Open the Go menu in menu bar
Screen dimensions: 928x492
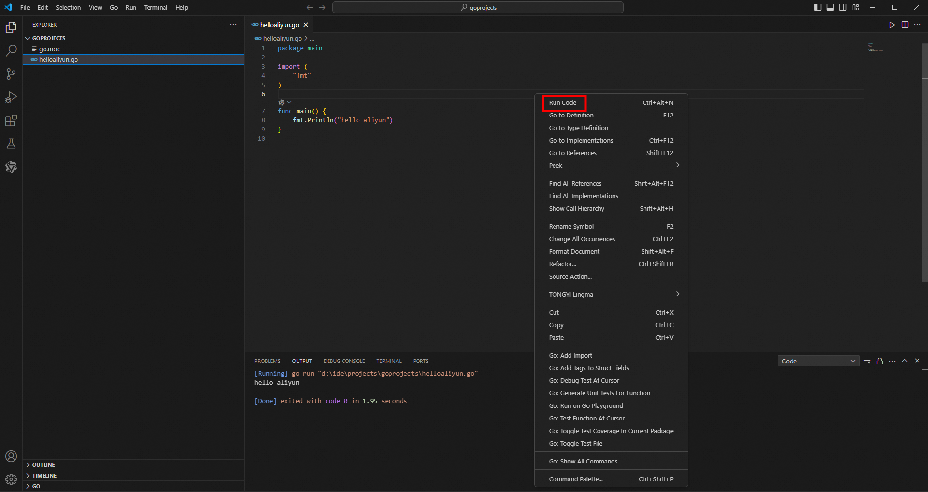point(114,7)
